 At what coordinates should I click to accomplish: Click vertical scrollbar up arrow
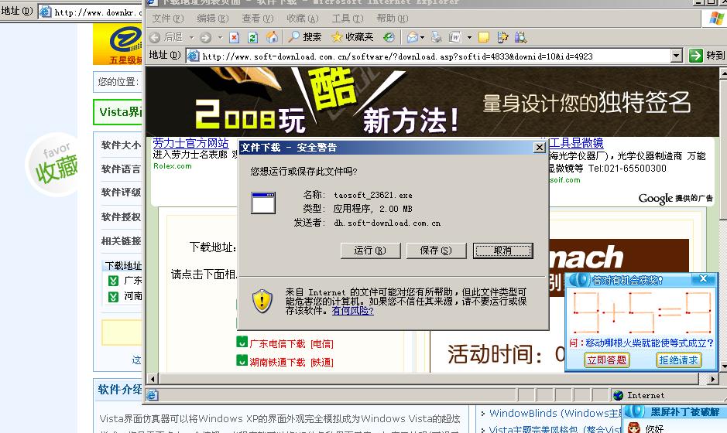coord(723,73)
